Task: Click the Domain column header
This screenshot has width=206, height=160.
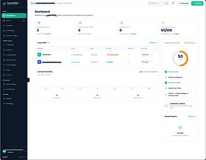Action: tap(40, 49)
